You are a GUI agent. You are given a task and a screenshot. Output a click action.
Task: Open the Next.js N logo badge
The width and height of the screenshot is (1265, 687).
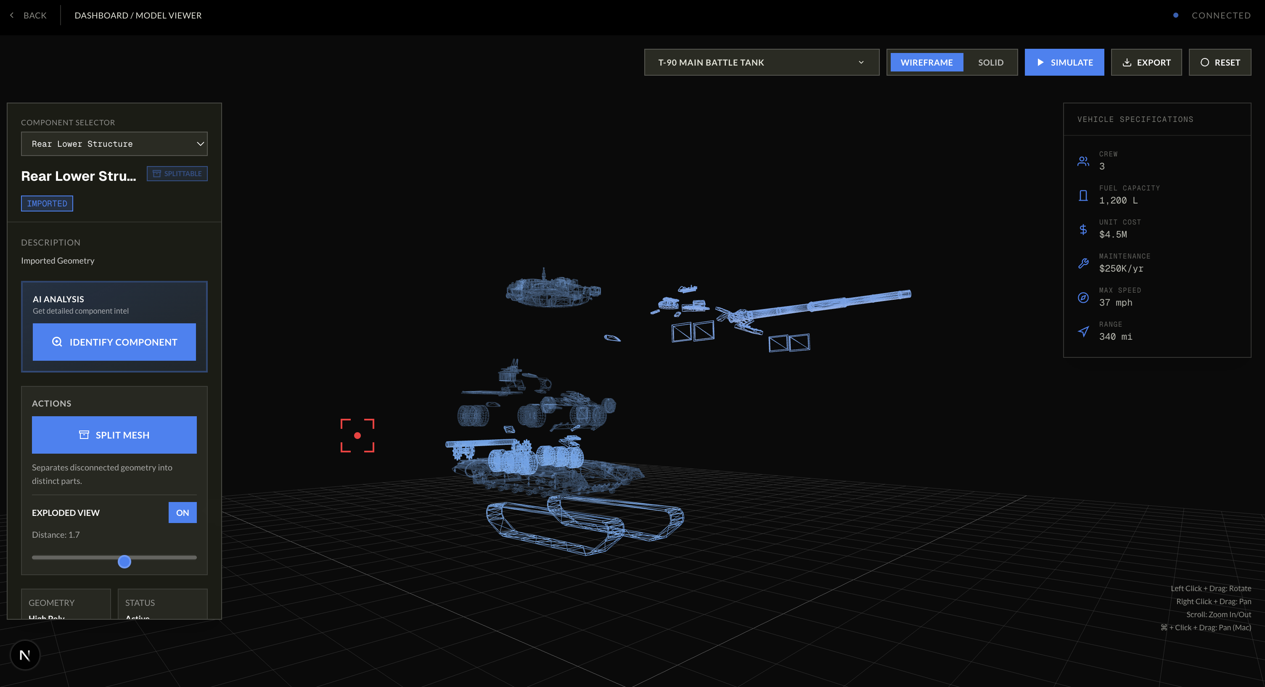coord(24,655)
